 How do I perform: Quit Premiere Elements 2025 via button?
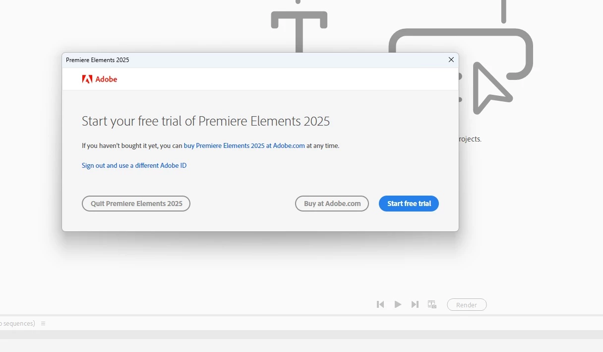pyautogui.click(x=136, y=204)
